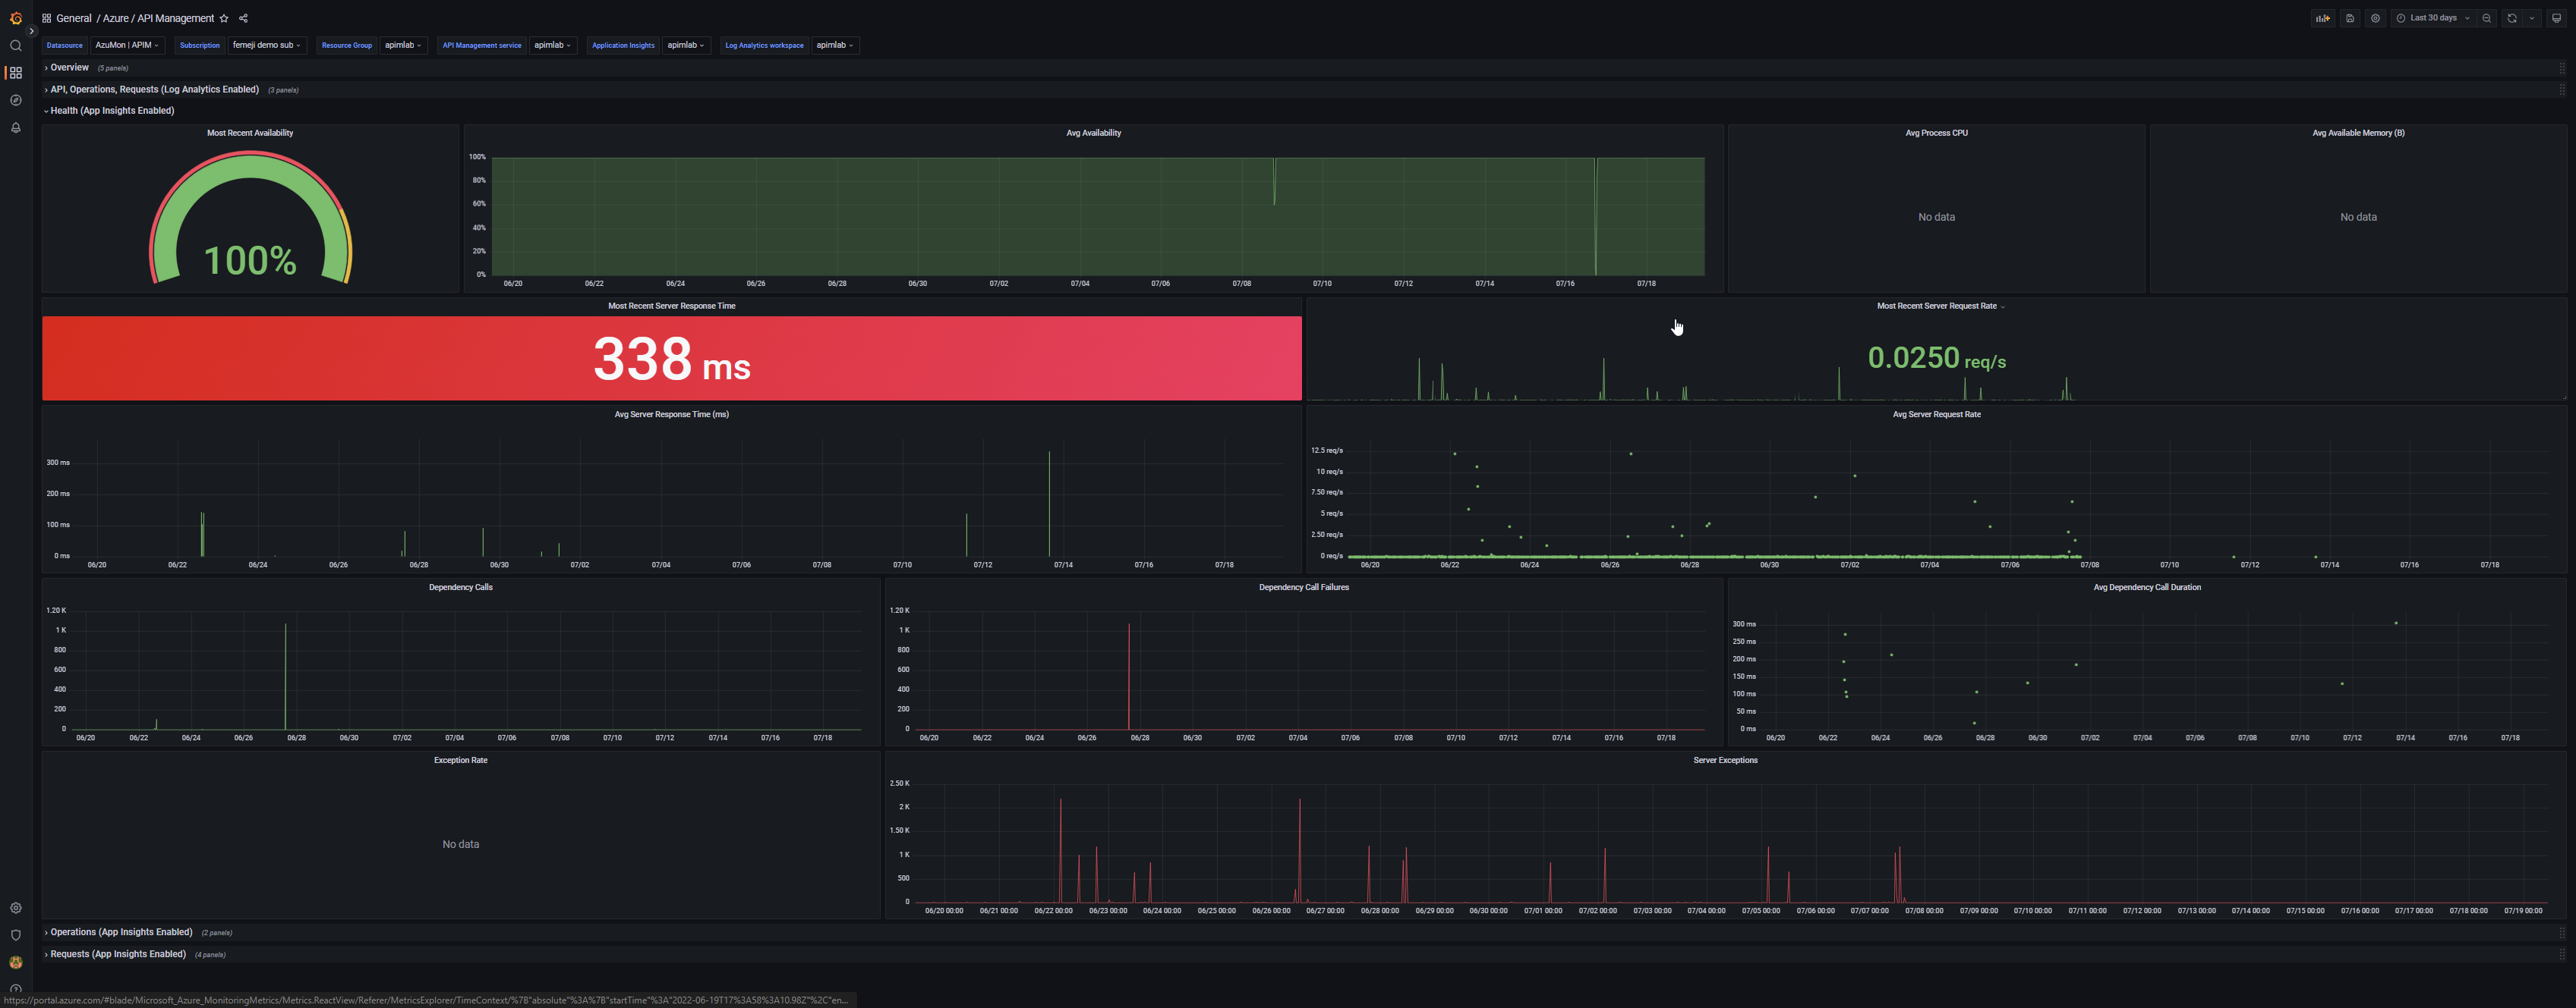
Task: Click the General folder breadcrumb link
Action: click(73, 18)
